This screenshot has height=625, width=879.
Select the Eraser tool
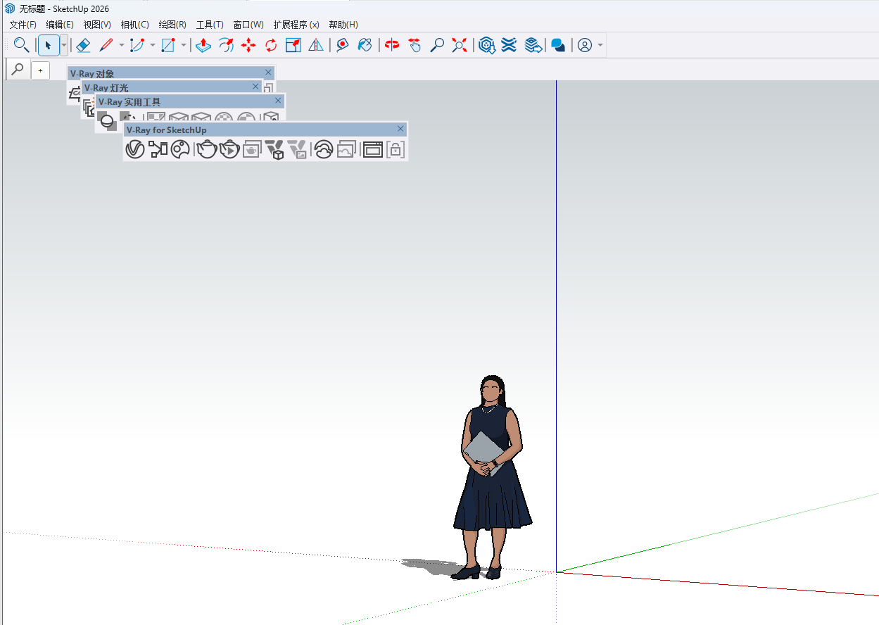point(83,45)
